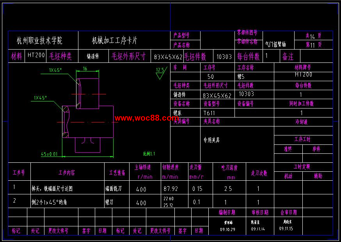Select the tool entry 镗刀

coord(109,202)
